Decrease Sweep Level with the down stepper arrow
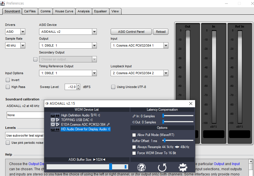This screenshot has height=176, width=254. (x=78, y=88)
